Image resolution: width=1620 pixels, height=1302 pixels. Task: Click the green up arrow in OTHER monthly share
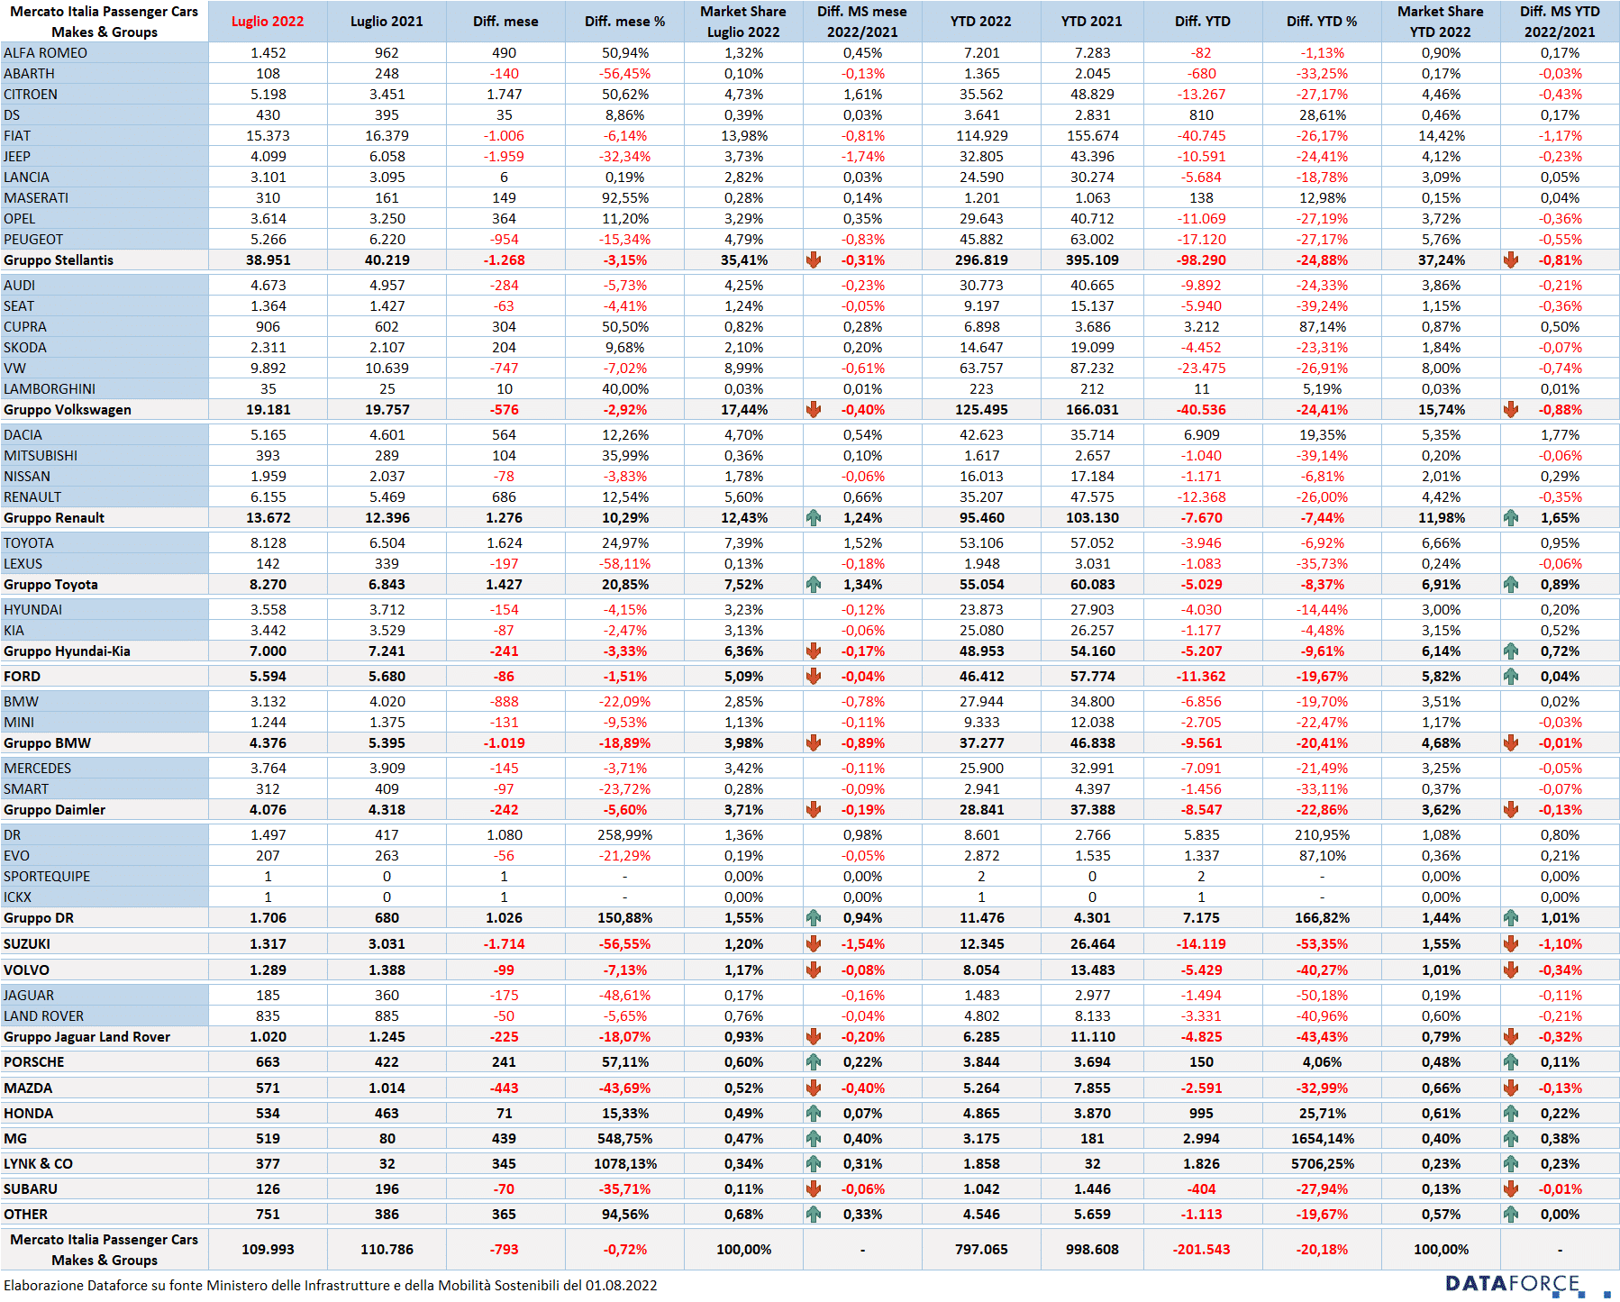click(x=814, y=1215)
